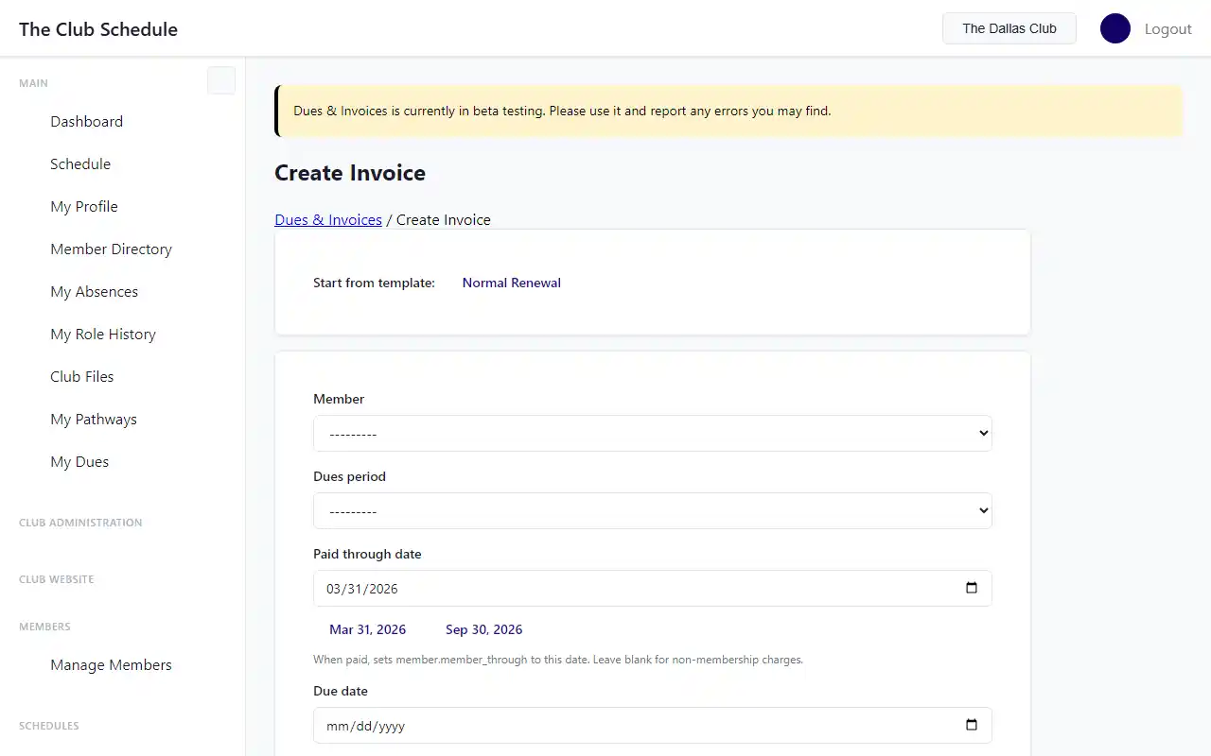This screenshot has height=756, width=1211.
Task: Navigate to Manage Members
Action: click(x=111, y=664)
